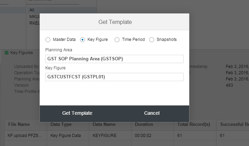The width and height of the screenshot is (249, 146).
Task: Select the Key Figure radio button
Action: point(82,40)
